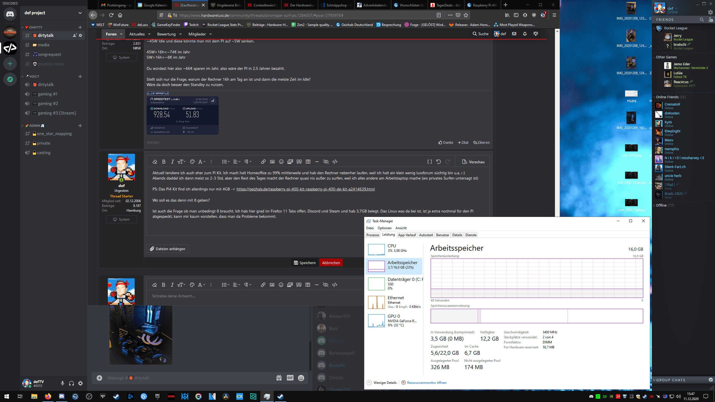Undo last edit in upper editor
Screen dimensions: 715x402
(438, 162)
